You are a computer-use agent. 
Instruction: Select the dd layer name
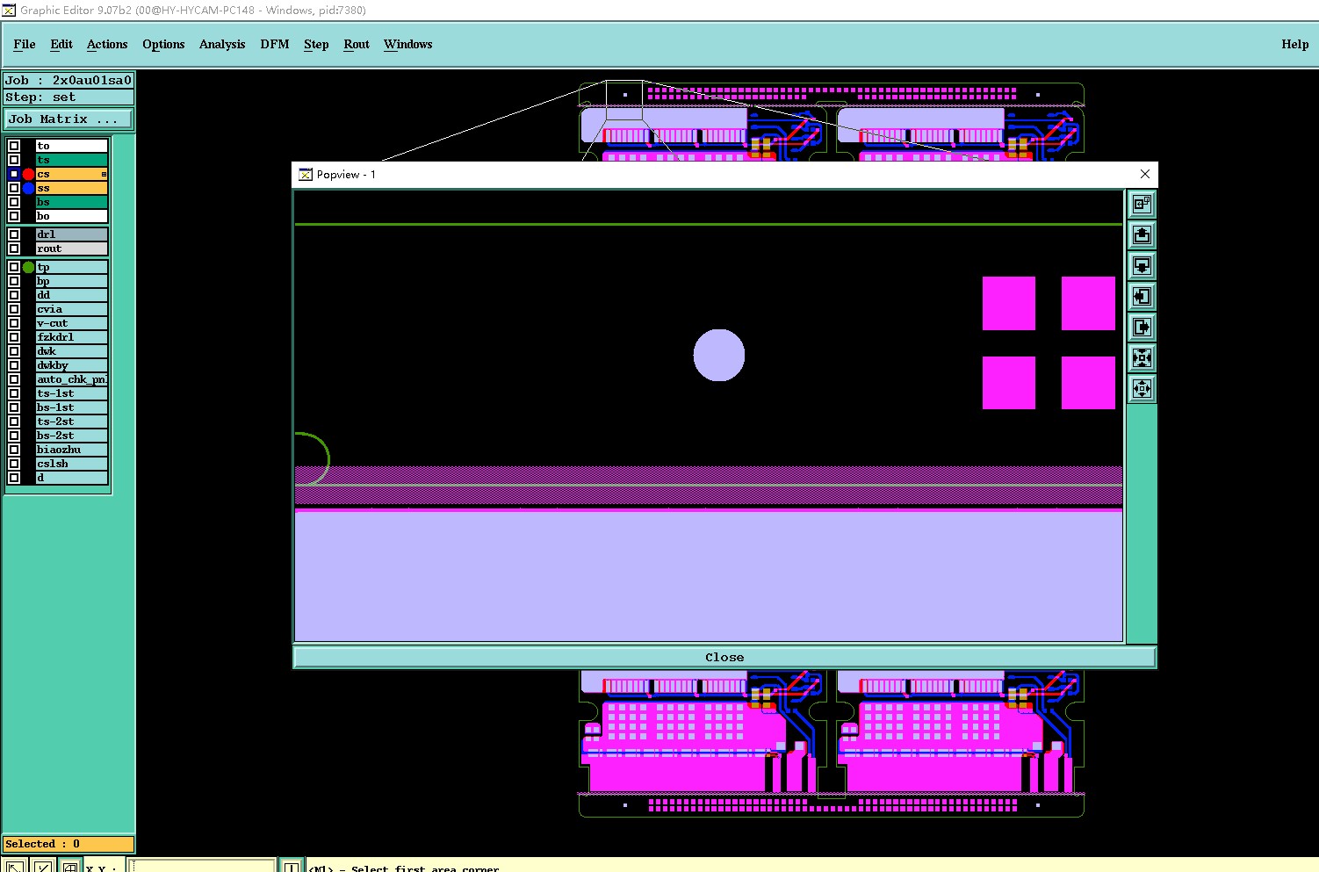point(71,295)
